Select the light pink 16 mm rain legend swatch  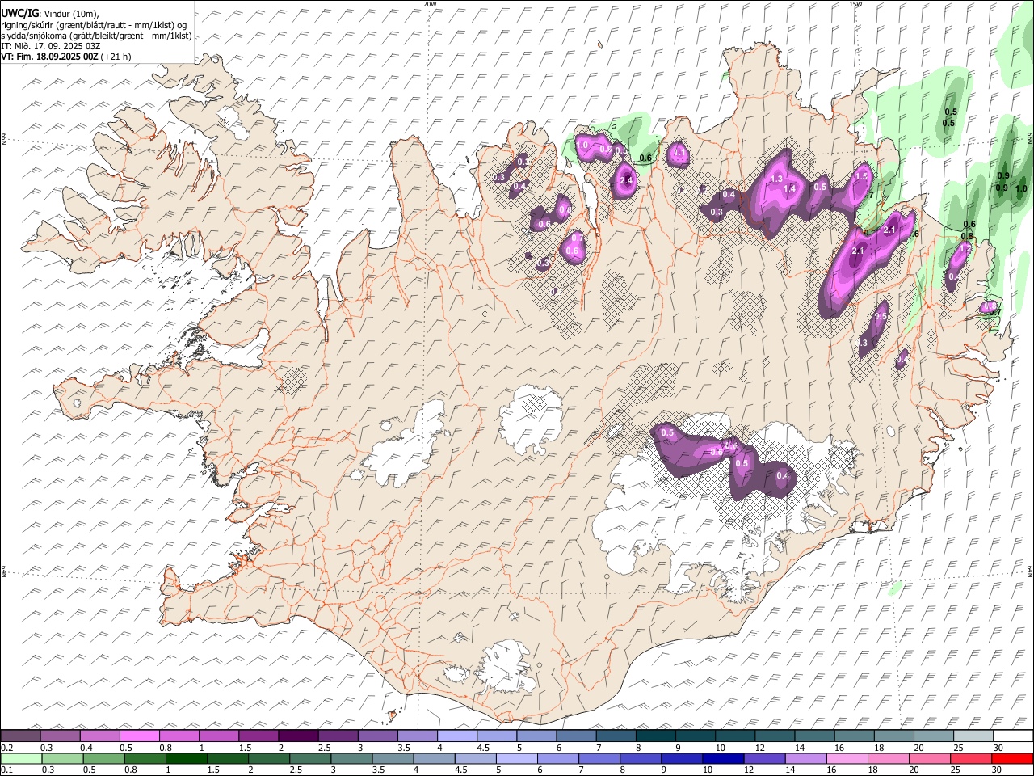click(x=847, y=759)
